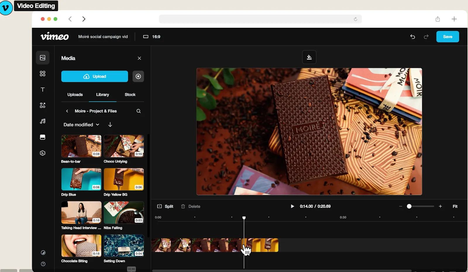The width and height of the screenshot is (468, 272).
Task: Click the browser address bar
Action: [260, 19]
